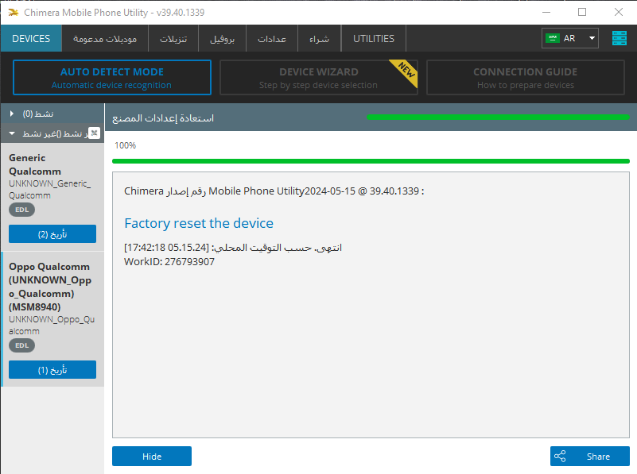Image resolution: width=637 pixels, height=474 pixels.
Task: Open the عدادات tab
Action: pos(272,39)
